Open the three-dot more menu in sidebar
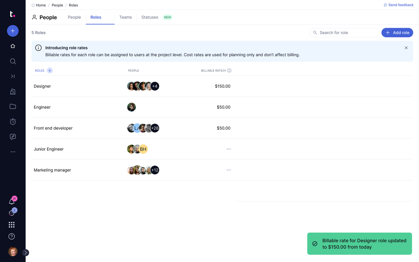This screenshot has height=262, width=419. tap(13, 152)
